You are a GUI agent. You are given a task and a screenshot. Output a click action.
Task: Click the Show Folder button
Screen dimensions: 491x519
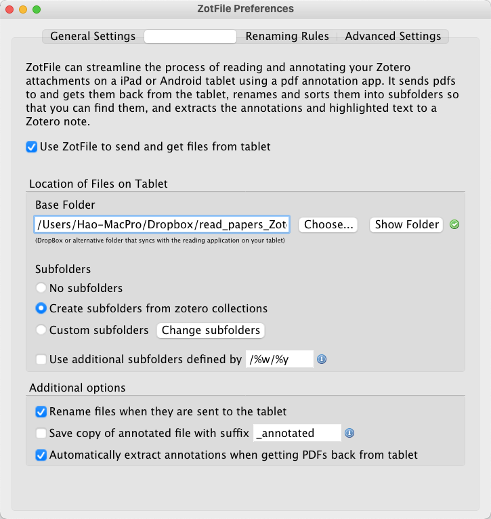click(x=406, y=224)
